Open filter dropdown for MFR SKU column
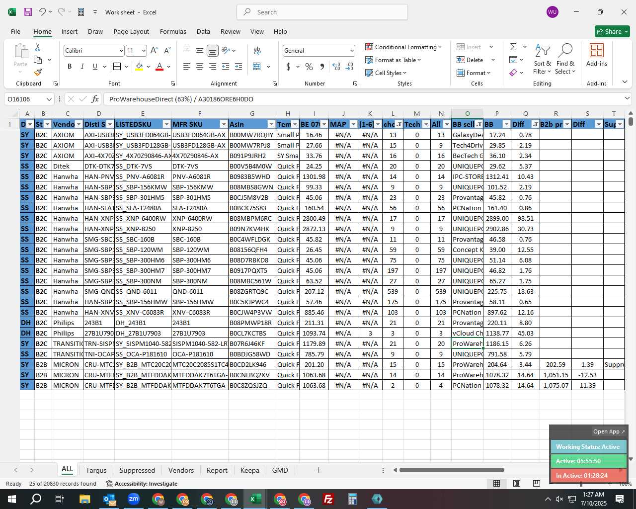 pos(224,124)
